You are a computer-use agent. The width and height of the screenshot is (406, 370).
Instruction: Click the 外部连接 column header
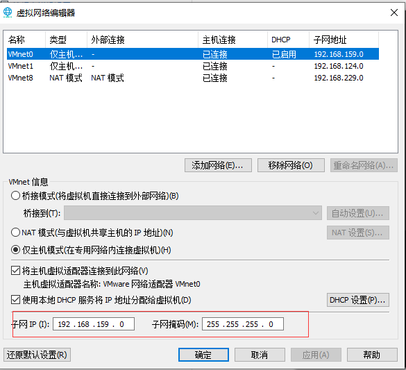tap(143, 40)
